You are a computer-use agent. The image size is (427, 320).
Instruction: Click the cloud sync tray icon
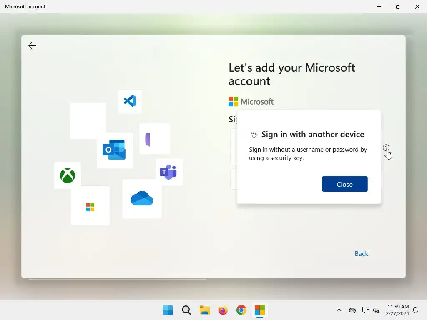click(352, 310)
